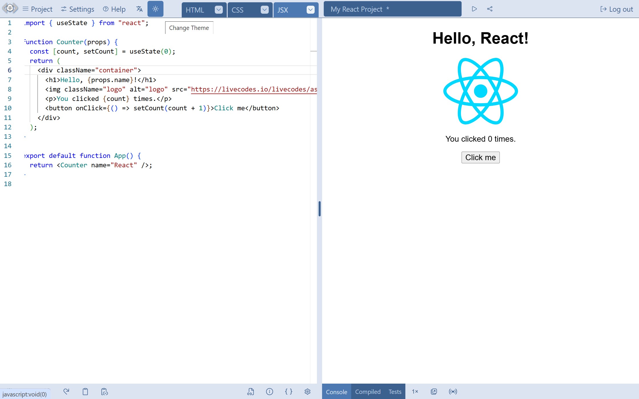639x399 pixels.
Task: Show editor info via the info icon
Action: (x=269, y=391)
